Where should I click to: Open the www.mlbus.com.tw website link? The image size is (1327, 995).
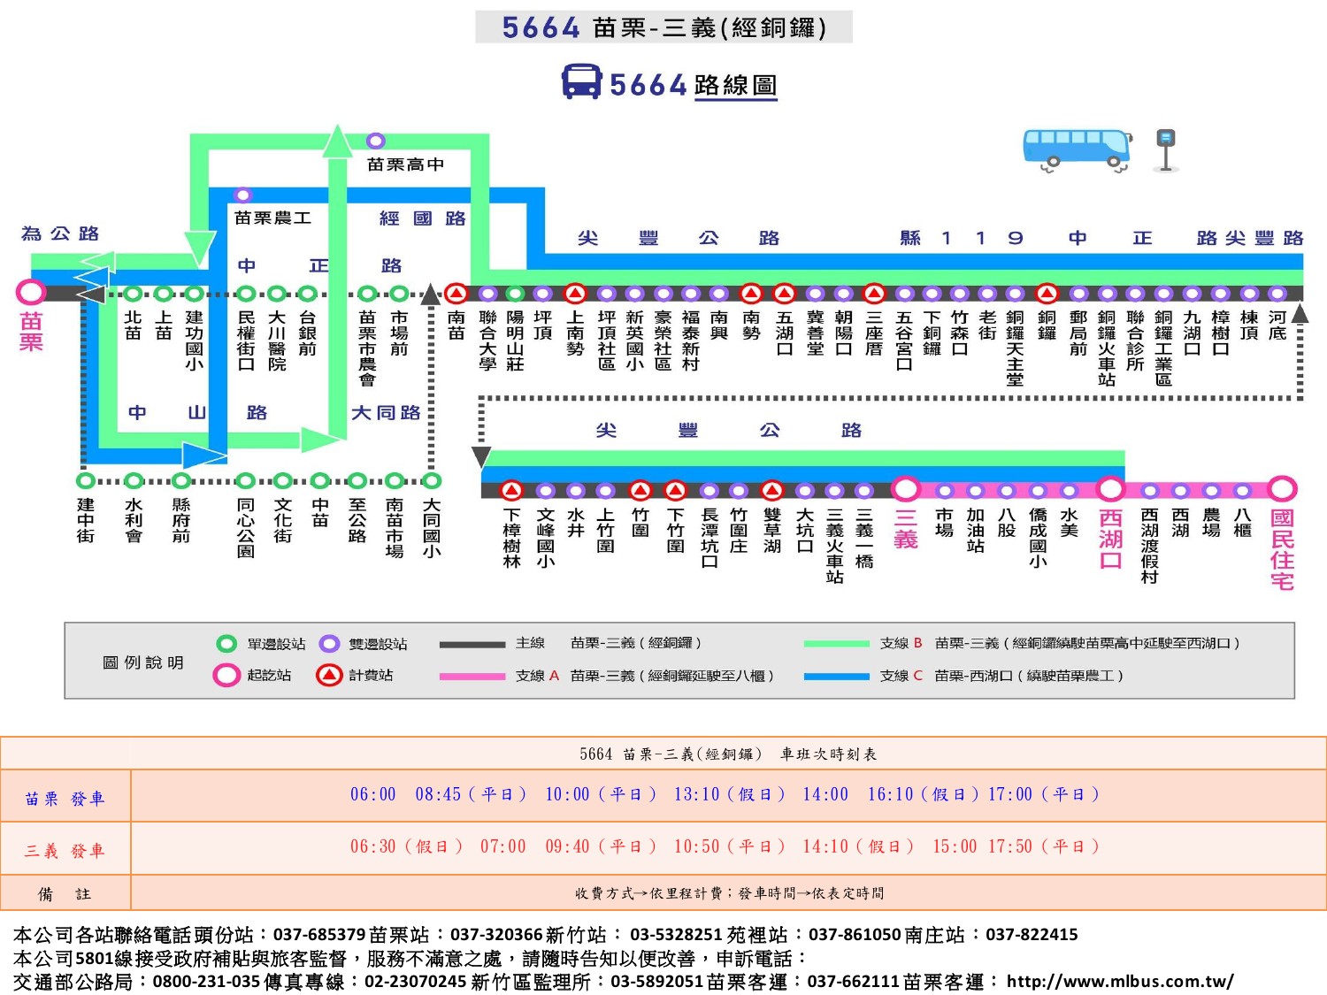[1119, 981]
